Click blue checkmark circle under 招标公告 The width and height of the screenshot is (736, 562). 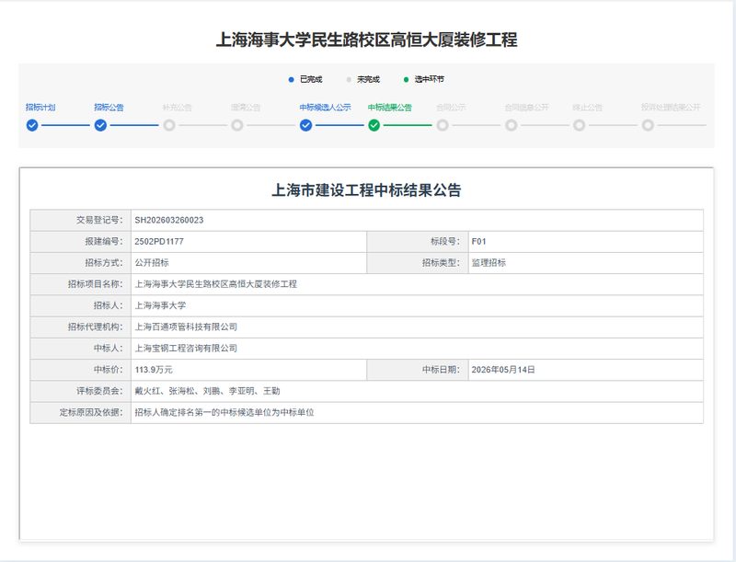point(100,125)
